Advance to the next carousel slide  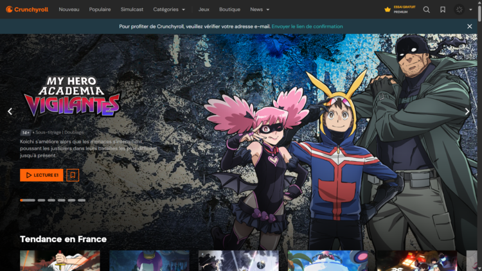467,111
